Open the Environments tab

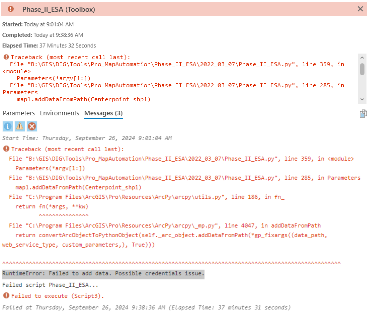tap(59, 113)
